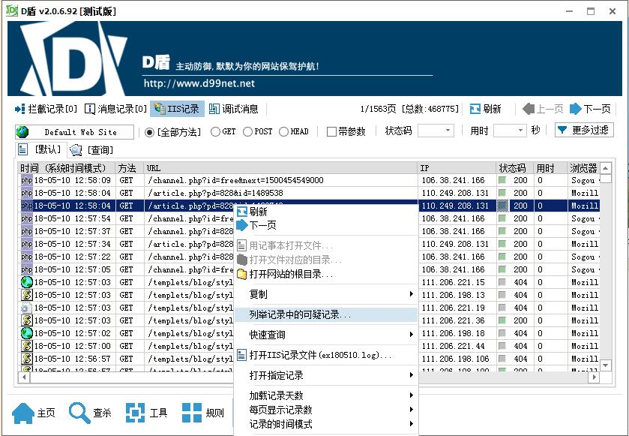This screenshot has height=436, width=629.
Task: Click the globe icon beside Default Web Site
Action: 22,132
